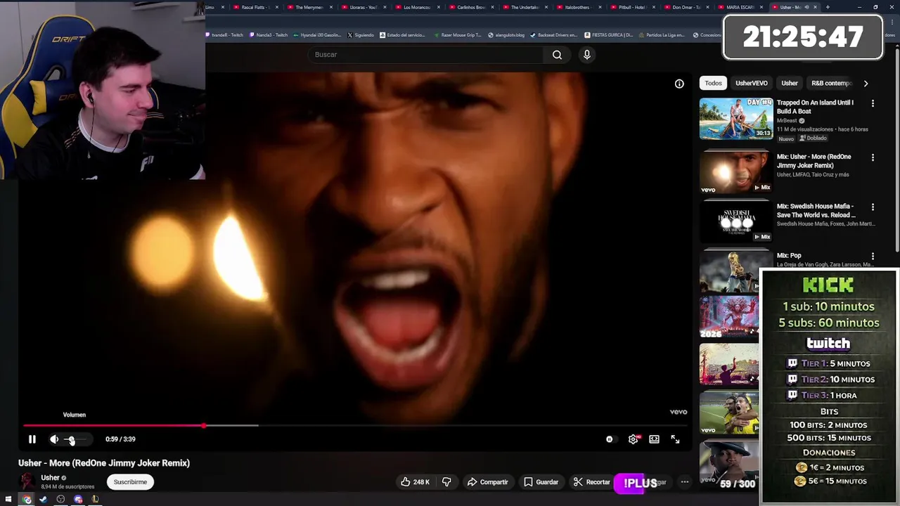900x506 pixels.
Task: Click the Mix: Pop title
Action: (789, 256)
